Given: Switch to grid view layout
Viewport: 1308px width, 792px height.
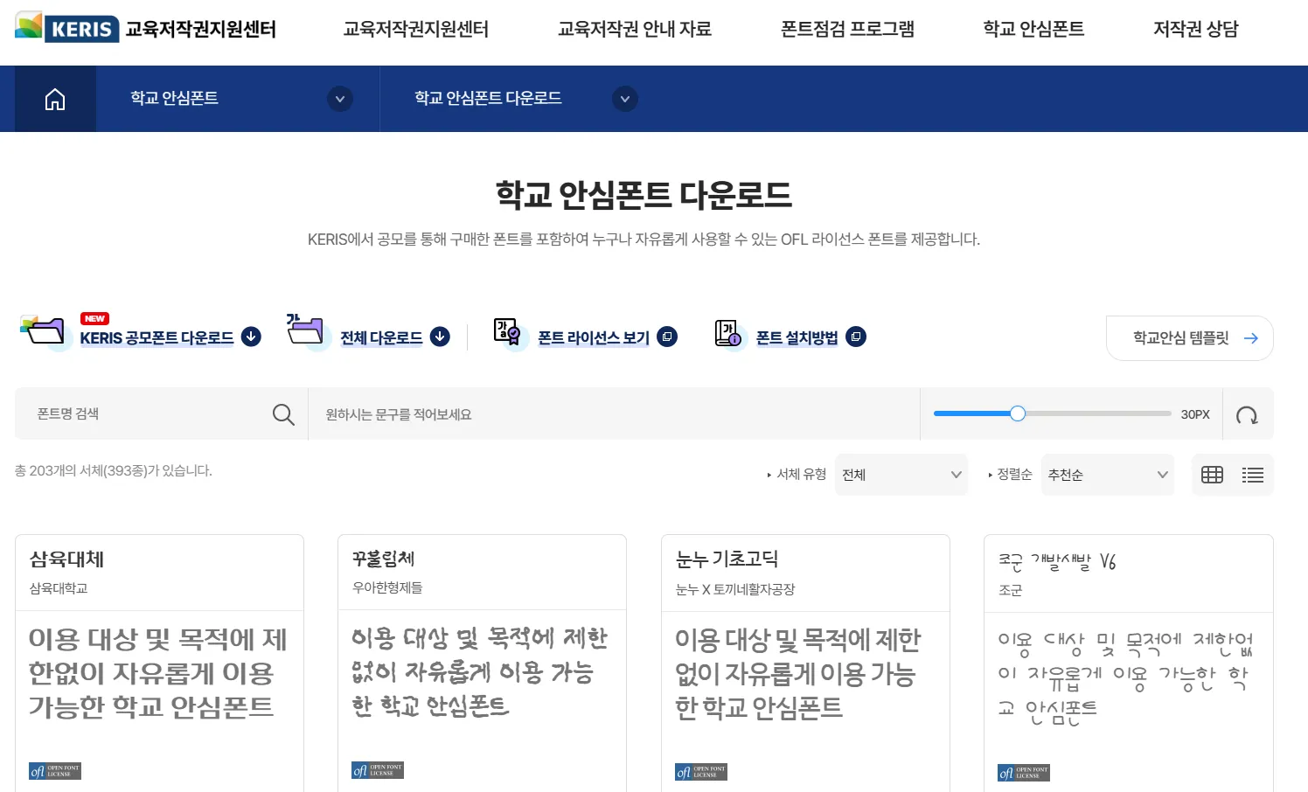Looking at the screenshot, I should [1212, 475].
